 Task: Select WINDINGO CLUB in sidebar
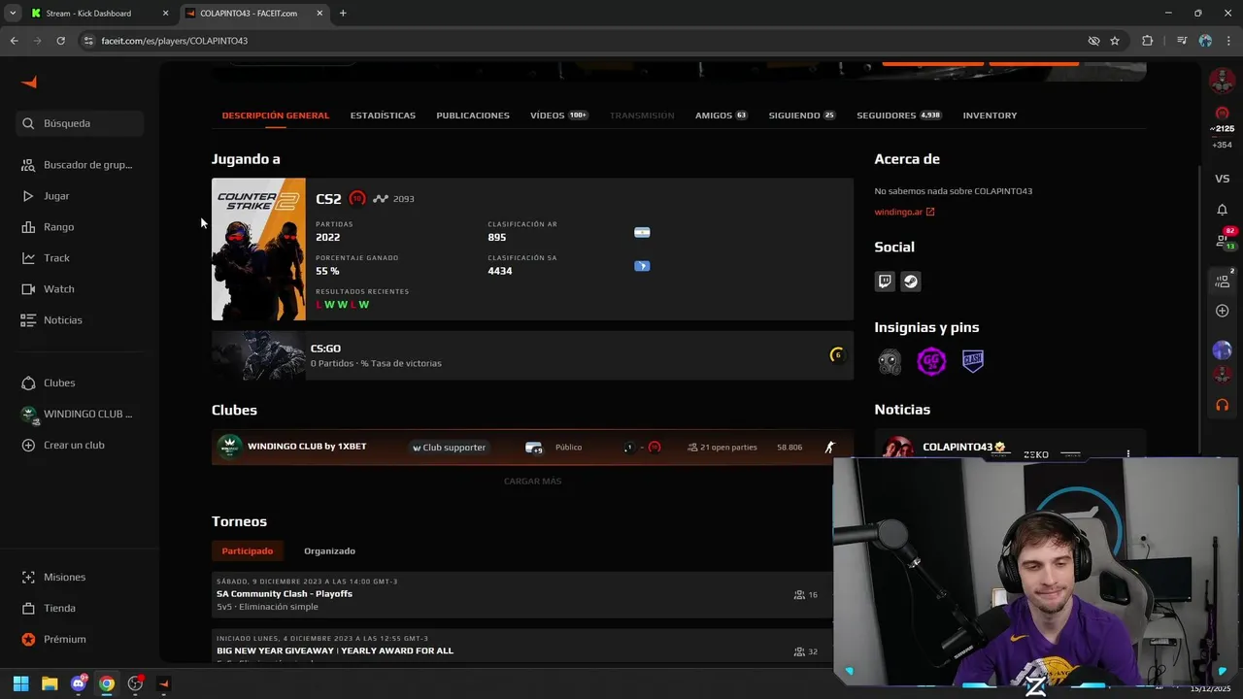[80, 414]
